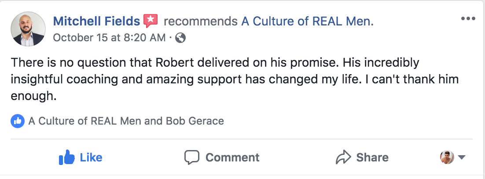This screenshot has height=179, width=485.
Task: Click the red star recommendation badge
Action: tap(151, 21)
